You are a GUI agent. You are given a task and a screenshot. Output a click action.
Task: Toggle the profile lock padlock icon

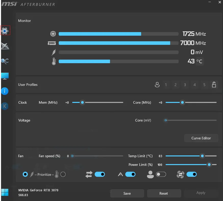(x=214, y=85)
